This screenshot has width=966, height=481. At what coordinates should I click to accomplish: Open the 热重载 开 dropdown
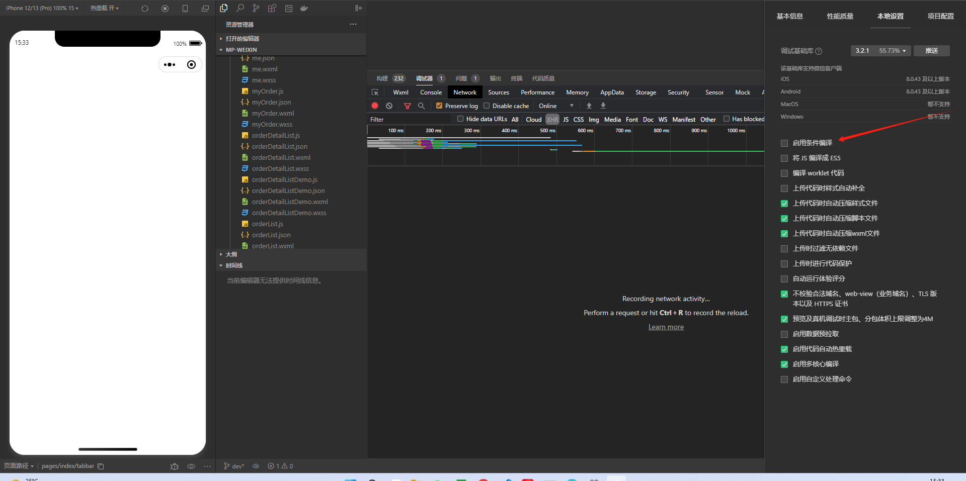[105, 8]
